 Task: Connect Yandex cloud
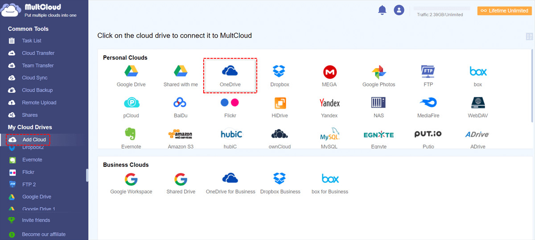coord(329,108)
